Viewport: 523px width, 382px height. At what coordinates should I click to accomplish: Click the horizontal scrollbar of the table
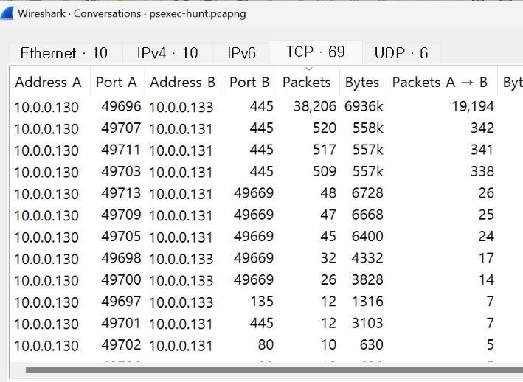[x=274, y=369]
